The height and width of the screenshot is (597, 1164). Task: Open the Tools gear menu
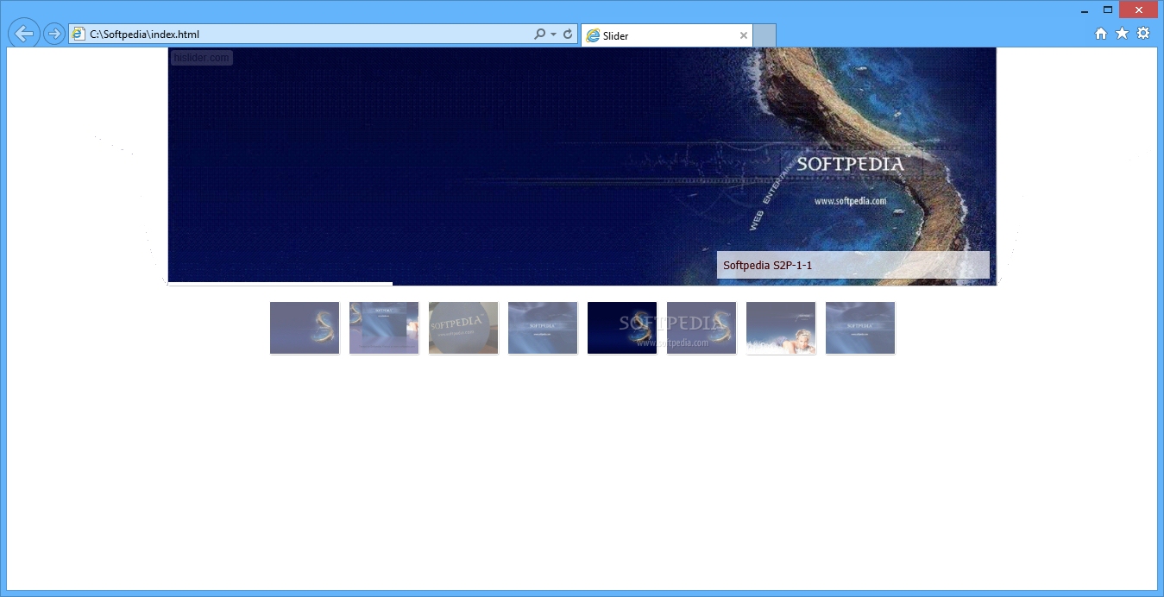tap(1143, 34)
